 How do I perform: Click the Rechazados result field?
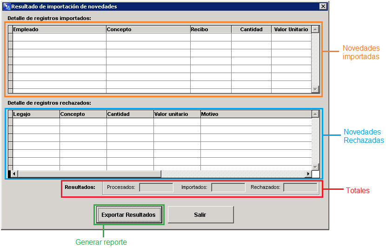click(x=300, y=188)
